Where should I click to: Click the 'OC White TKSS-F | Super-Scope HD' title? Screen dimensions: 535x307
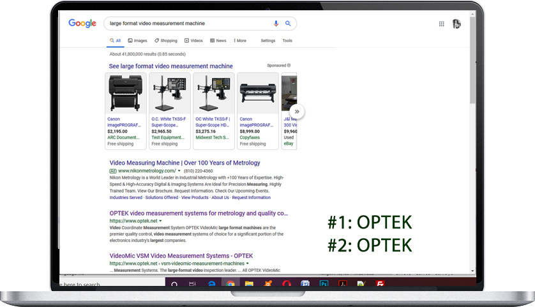coord(213,122)
